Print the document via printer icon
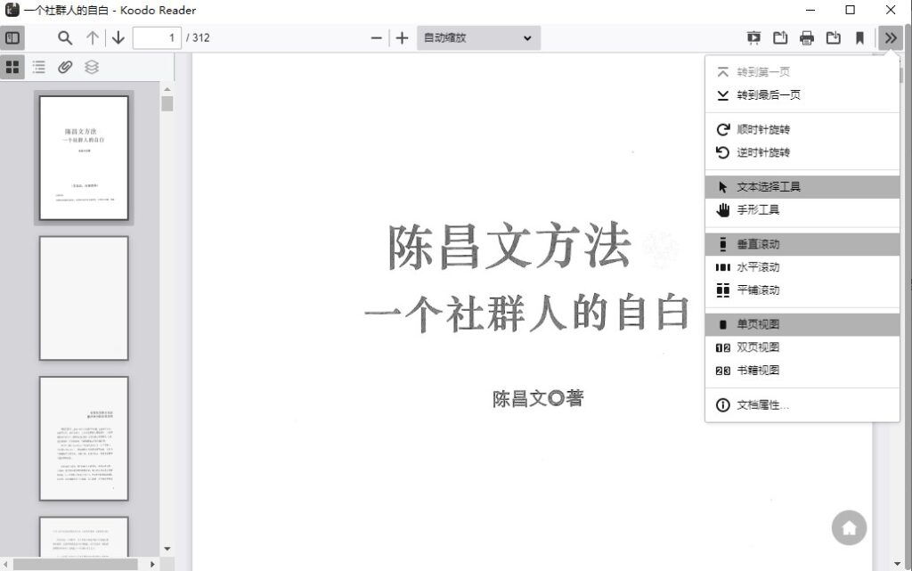This screenshot has width=912, height=571. (x=807, y=38)
